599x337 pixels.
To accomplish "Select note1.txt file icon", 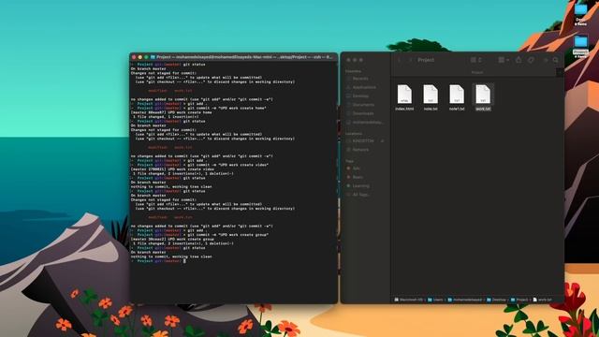I will coord(457,94).
